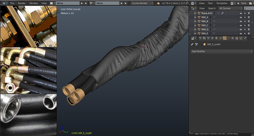The width and height of the screenshot is (254, 136).
Task: Hide RIM_A object with eye icon
Action: [241, 17]
